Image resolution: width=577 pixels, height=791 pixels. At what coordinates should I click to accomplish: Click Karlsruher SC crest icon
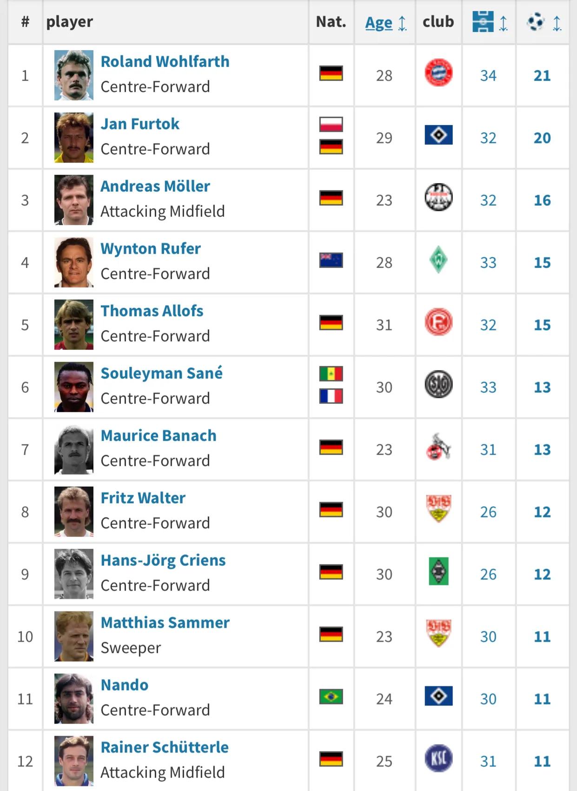(x=438, y=758)
